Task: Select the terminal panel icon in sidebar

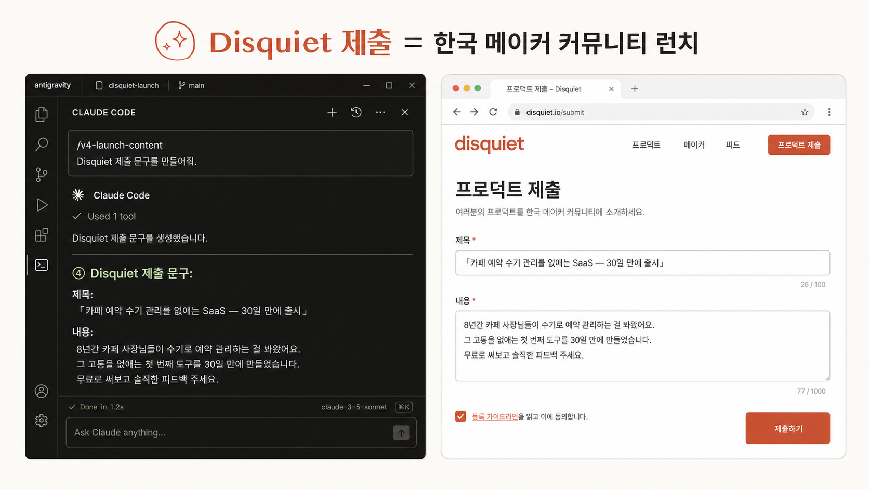Action: pos(42,265)
